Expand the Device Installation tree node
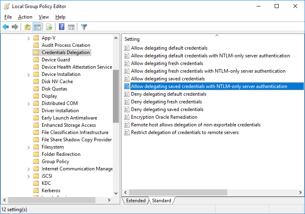This screenshot has height=214, width=305. click(28, 75)
